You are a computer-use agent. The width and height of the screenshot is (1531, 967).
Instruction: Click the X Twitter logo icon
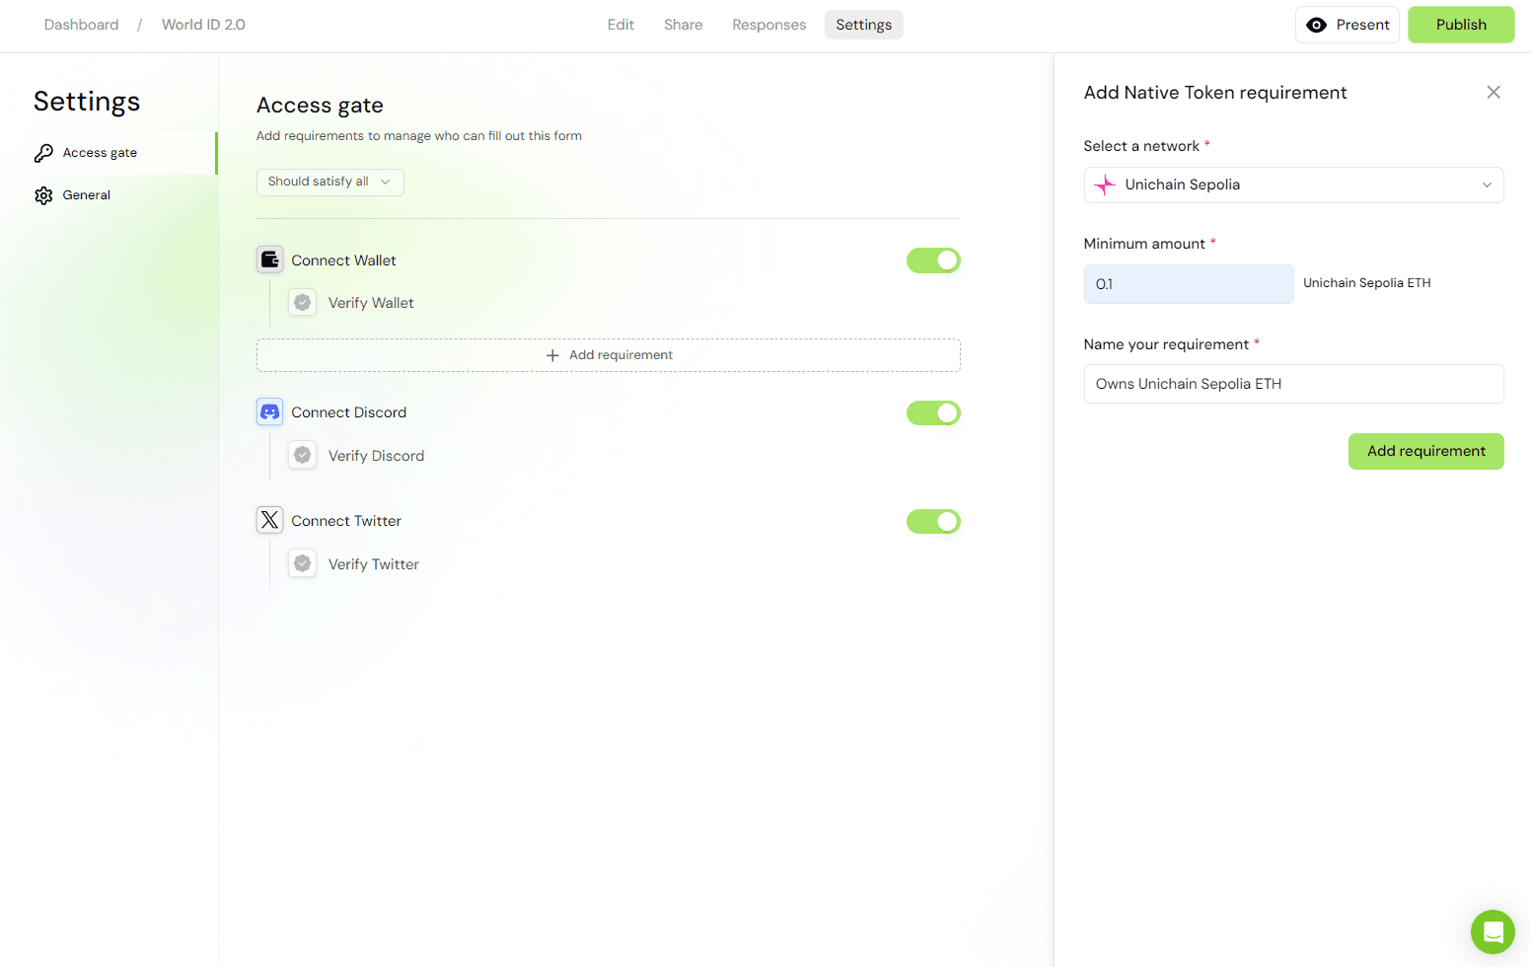click(269, 520)
